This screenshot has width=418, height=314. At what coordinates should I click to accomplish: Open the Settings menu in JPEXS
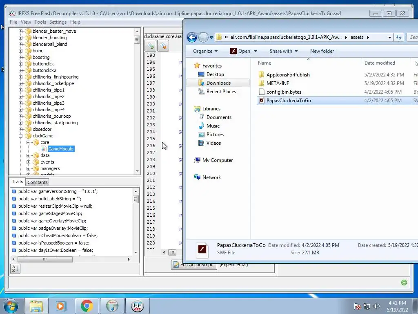click(58, 22)
